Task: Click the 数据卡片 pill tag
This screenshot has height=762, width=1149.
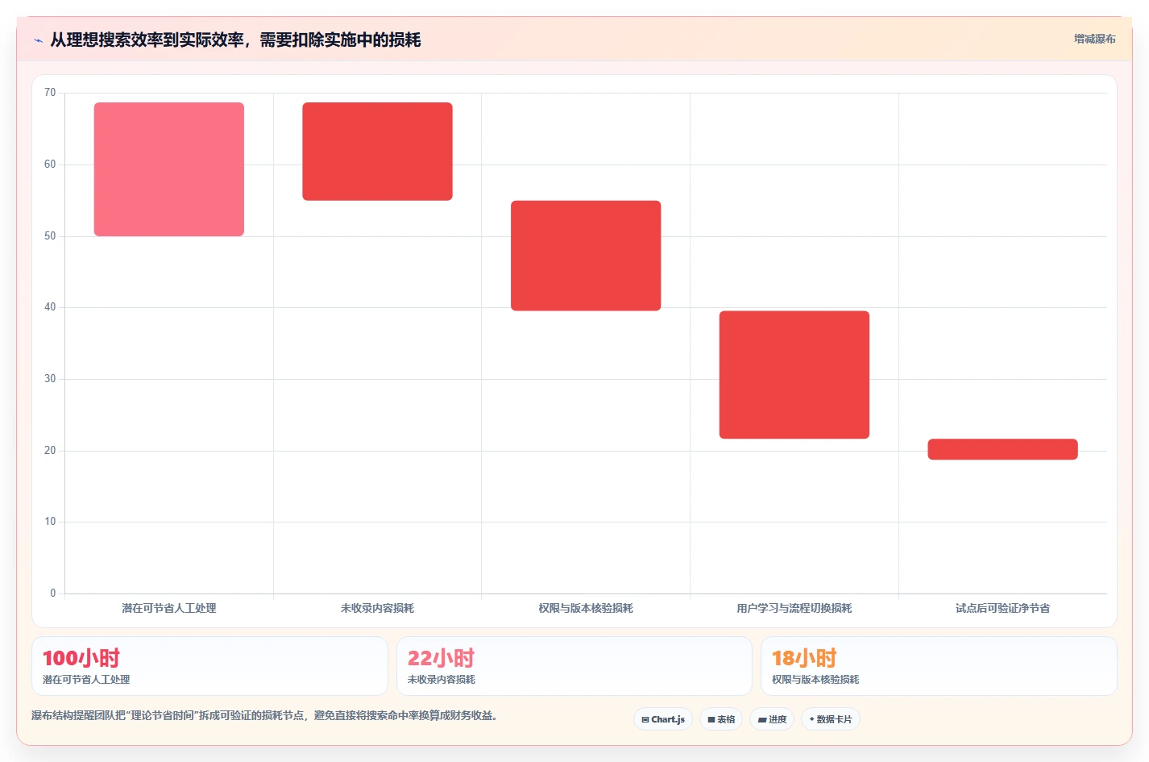Action: click(831, 719)
